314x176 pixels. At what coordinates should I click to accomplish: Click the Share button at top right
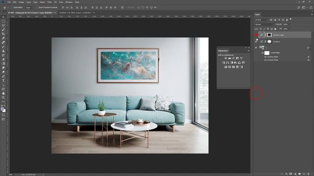[x=311, y=7]
